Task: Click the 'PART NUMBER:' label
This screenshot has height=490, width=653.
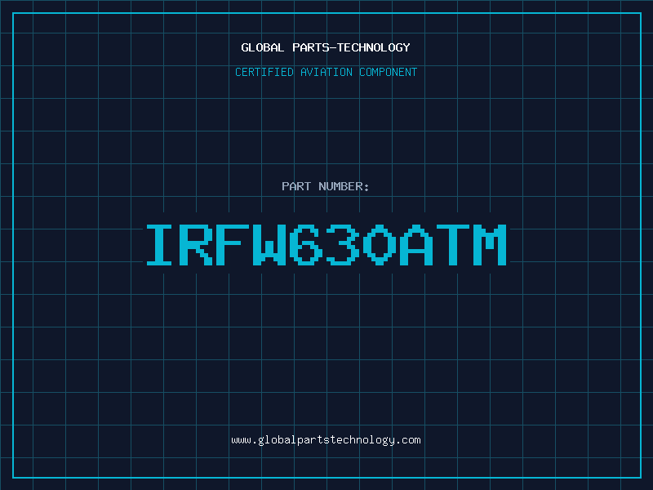Action: pyautogui.click(x=326, y=186)
